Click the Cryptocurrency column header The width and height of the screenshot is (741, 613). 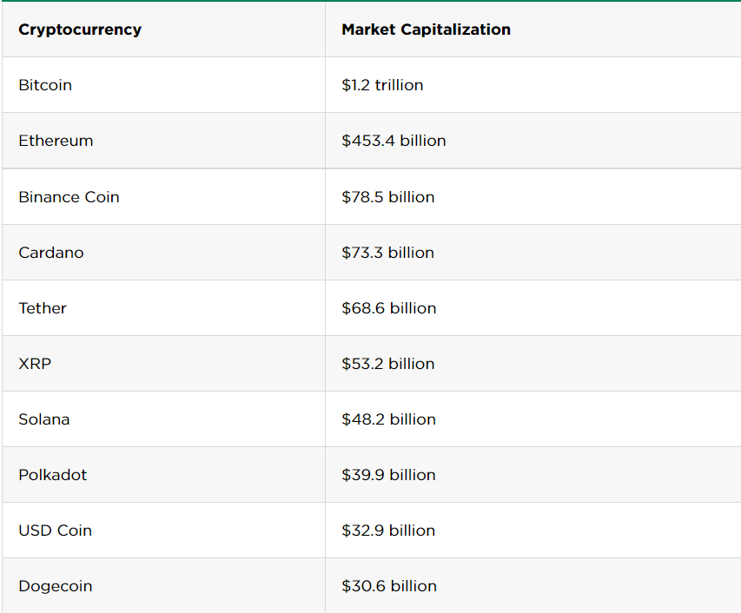click(x=80, y=30)
